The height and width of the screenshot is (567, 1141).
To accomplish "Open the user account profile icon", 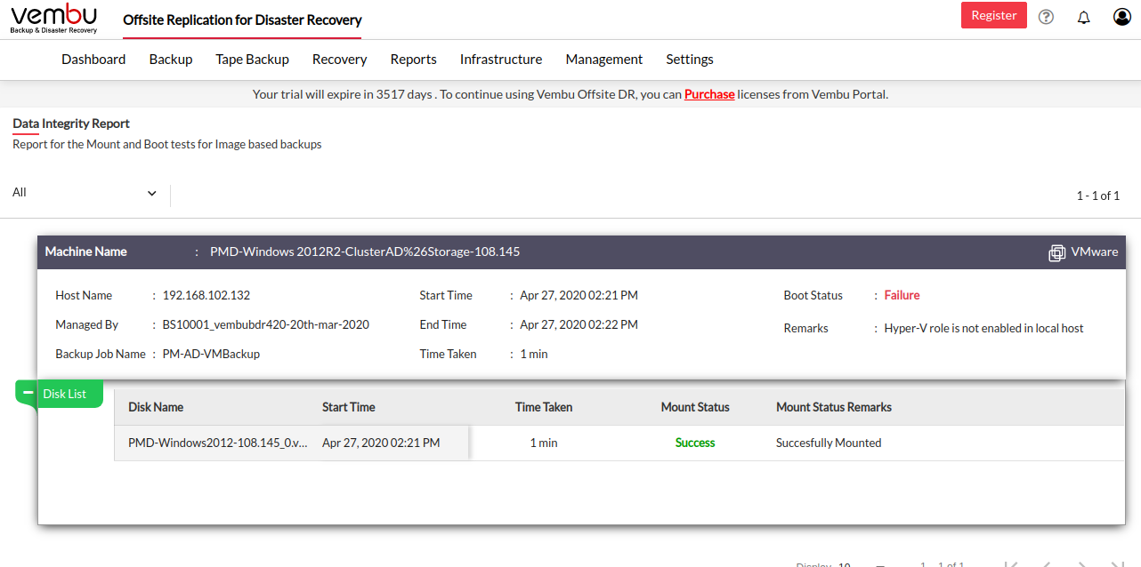I will [x=1121, y=16].
